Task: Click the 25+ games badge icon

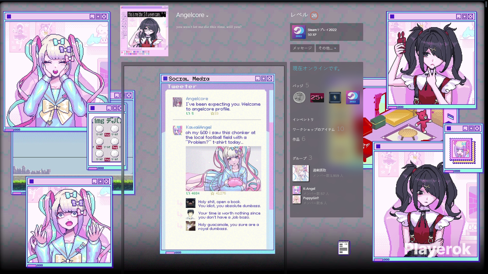Action: 317,98
